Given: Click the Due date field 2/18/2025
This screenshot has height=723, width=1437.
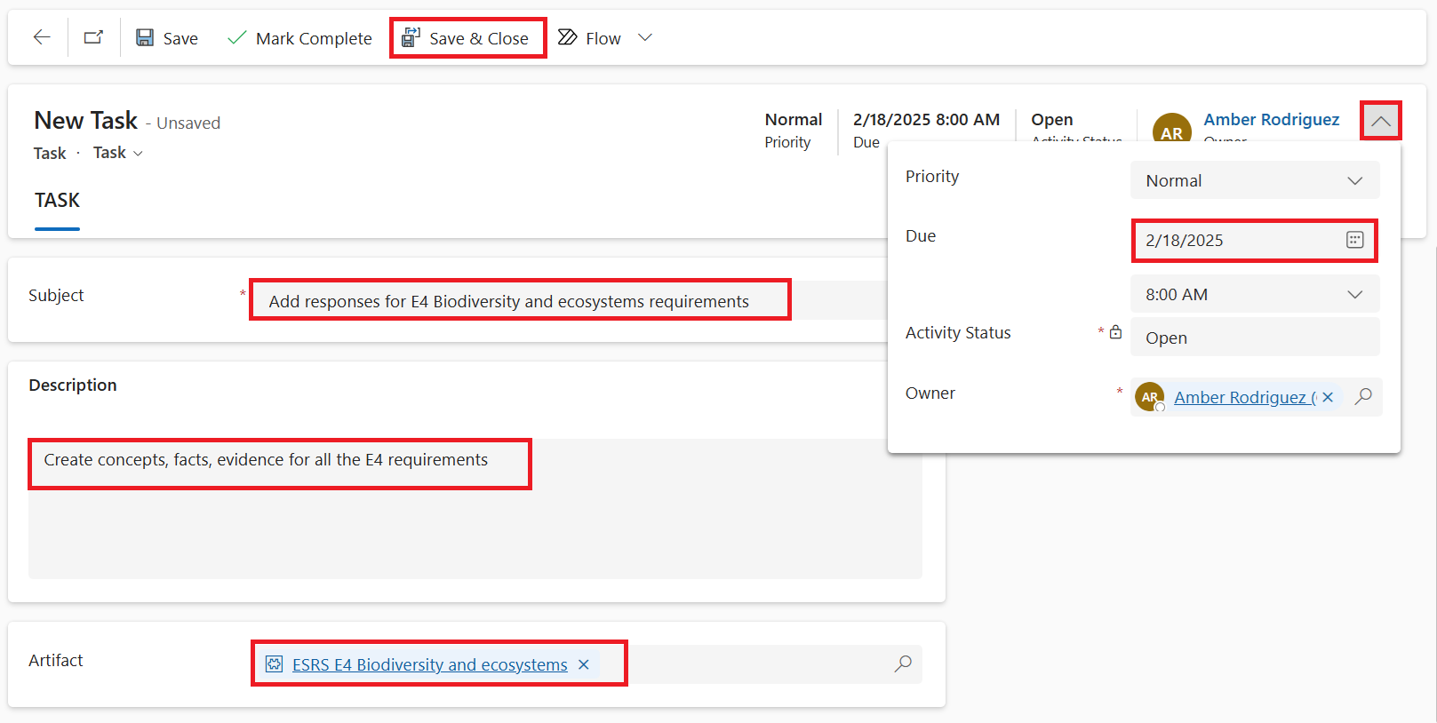Looking at the screenshot, I should tap(1254, 241).
